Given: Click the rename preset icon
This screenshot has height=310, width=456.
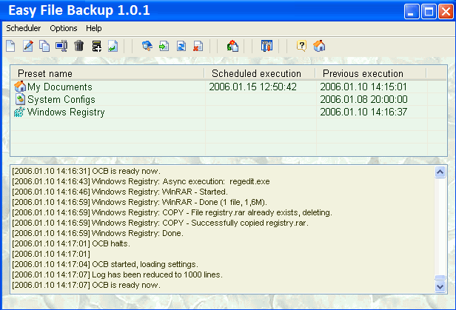Looking at the screenshot, I should 61,46.
